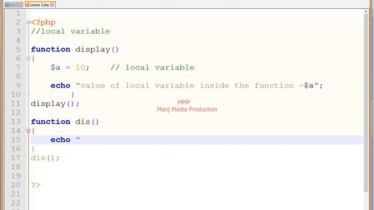Click line number 5 in margin
The image size is (374, 210).
coord(18,49)
